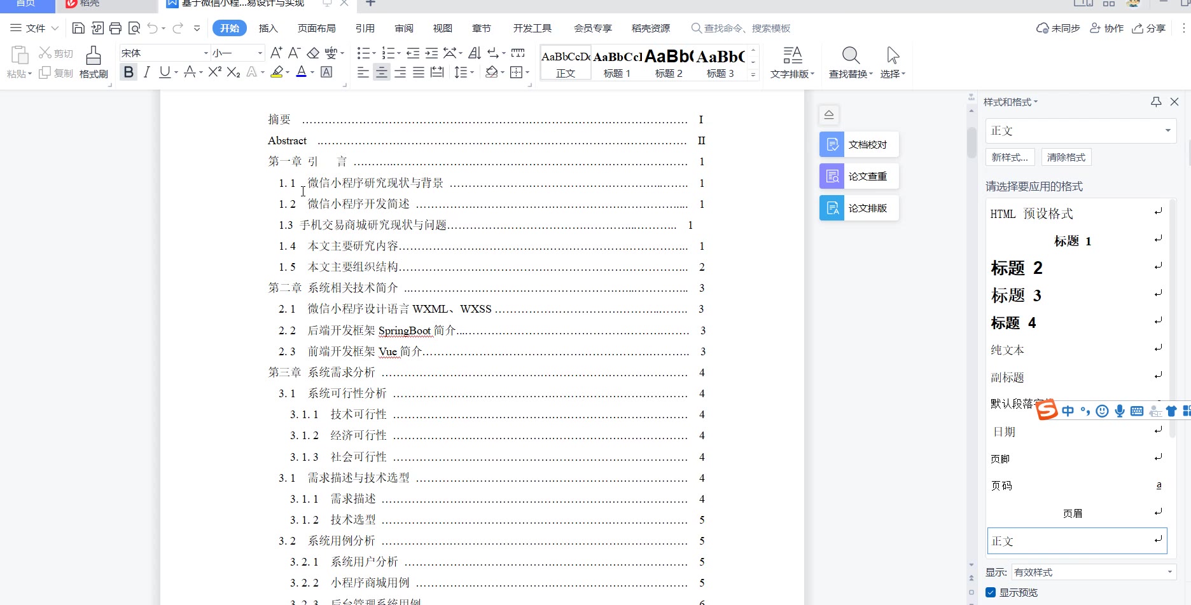Click the save document icon
The height and width of the screenshot is (605, 1191).
78,28
